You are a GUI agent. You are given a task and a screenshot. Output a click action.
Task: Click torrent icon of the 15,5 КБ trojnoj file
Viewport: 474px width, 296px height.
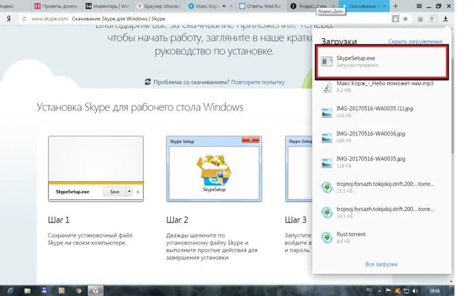tap(327, 187)
